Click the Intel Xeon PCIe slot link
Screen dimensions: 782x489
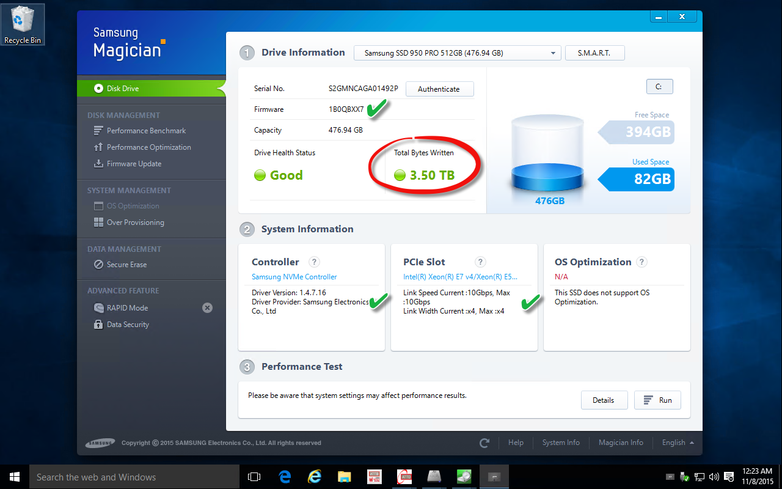[460, 277]
